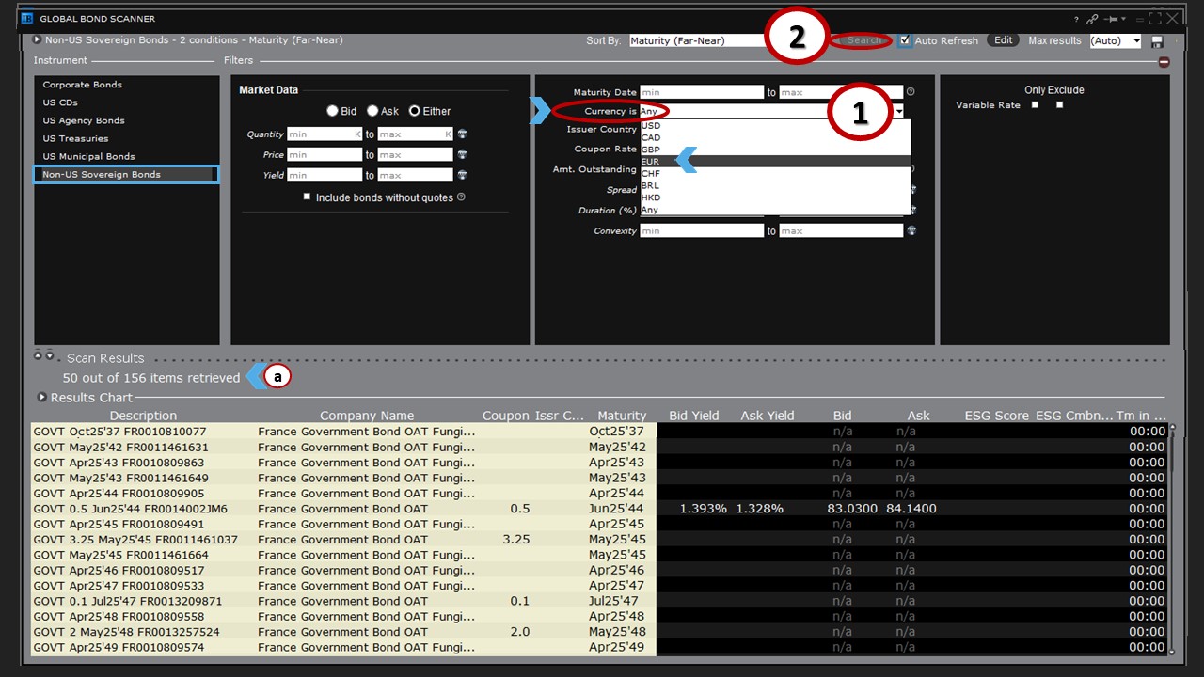Open the Max results dropdown
This screenshot has height=677, width=1204.
tap(1116, 41)
